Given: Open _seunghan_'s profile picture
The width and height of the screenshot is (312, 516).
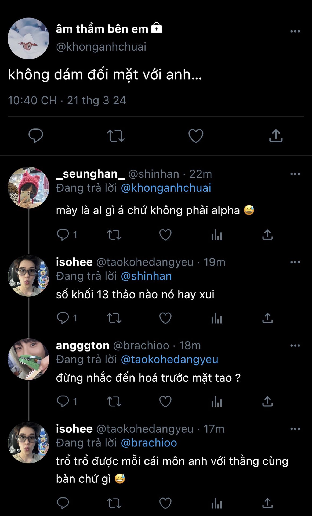Looking at the screenshot, I should (x=28, y=188).
